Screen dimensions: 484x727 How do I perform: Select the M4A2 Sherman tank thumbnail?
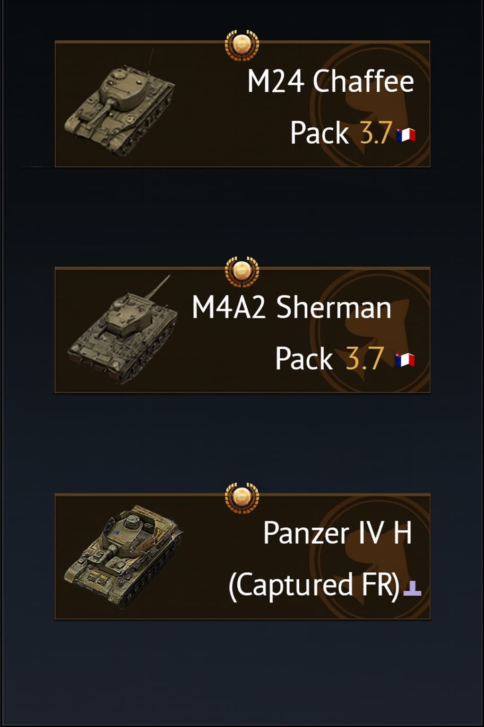pos(122,331)
